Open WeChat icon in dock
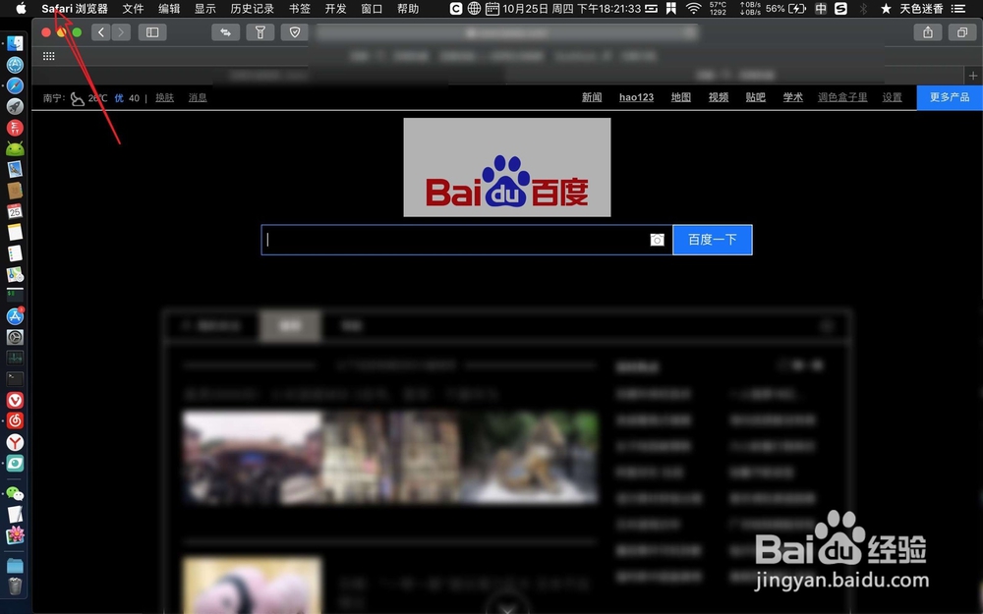Screen dimensions: 983x614 tap(15, 494)
